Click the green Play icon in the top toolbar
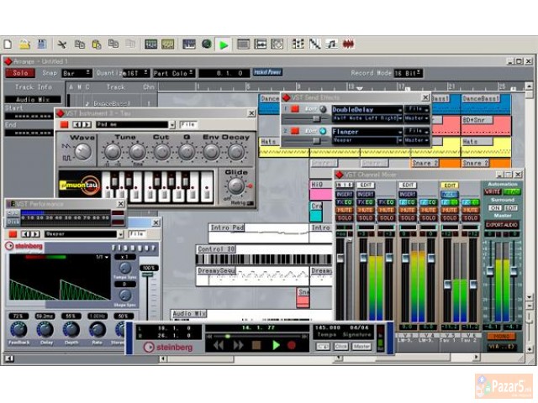Screen dimensions: 538x403 click(x=224, y=44)
